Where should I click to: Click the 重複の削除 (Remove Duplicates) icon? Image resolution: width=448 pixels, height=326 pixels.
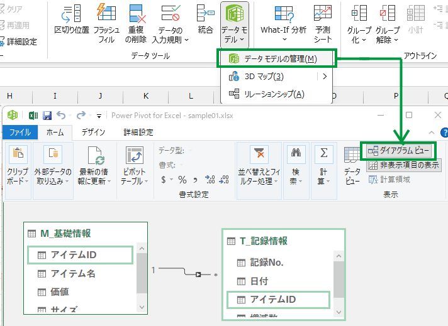click(137, 14)
